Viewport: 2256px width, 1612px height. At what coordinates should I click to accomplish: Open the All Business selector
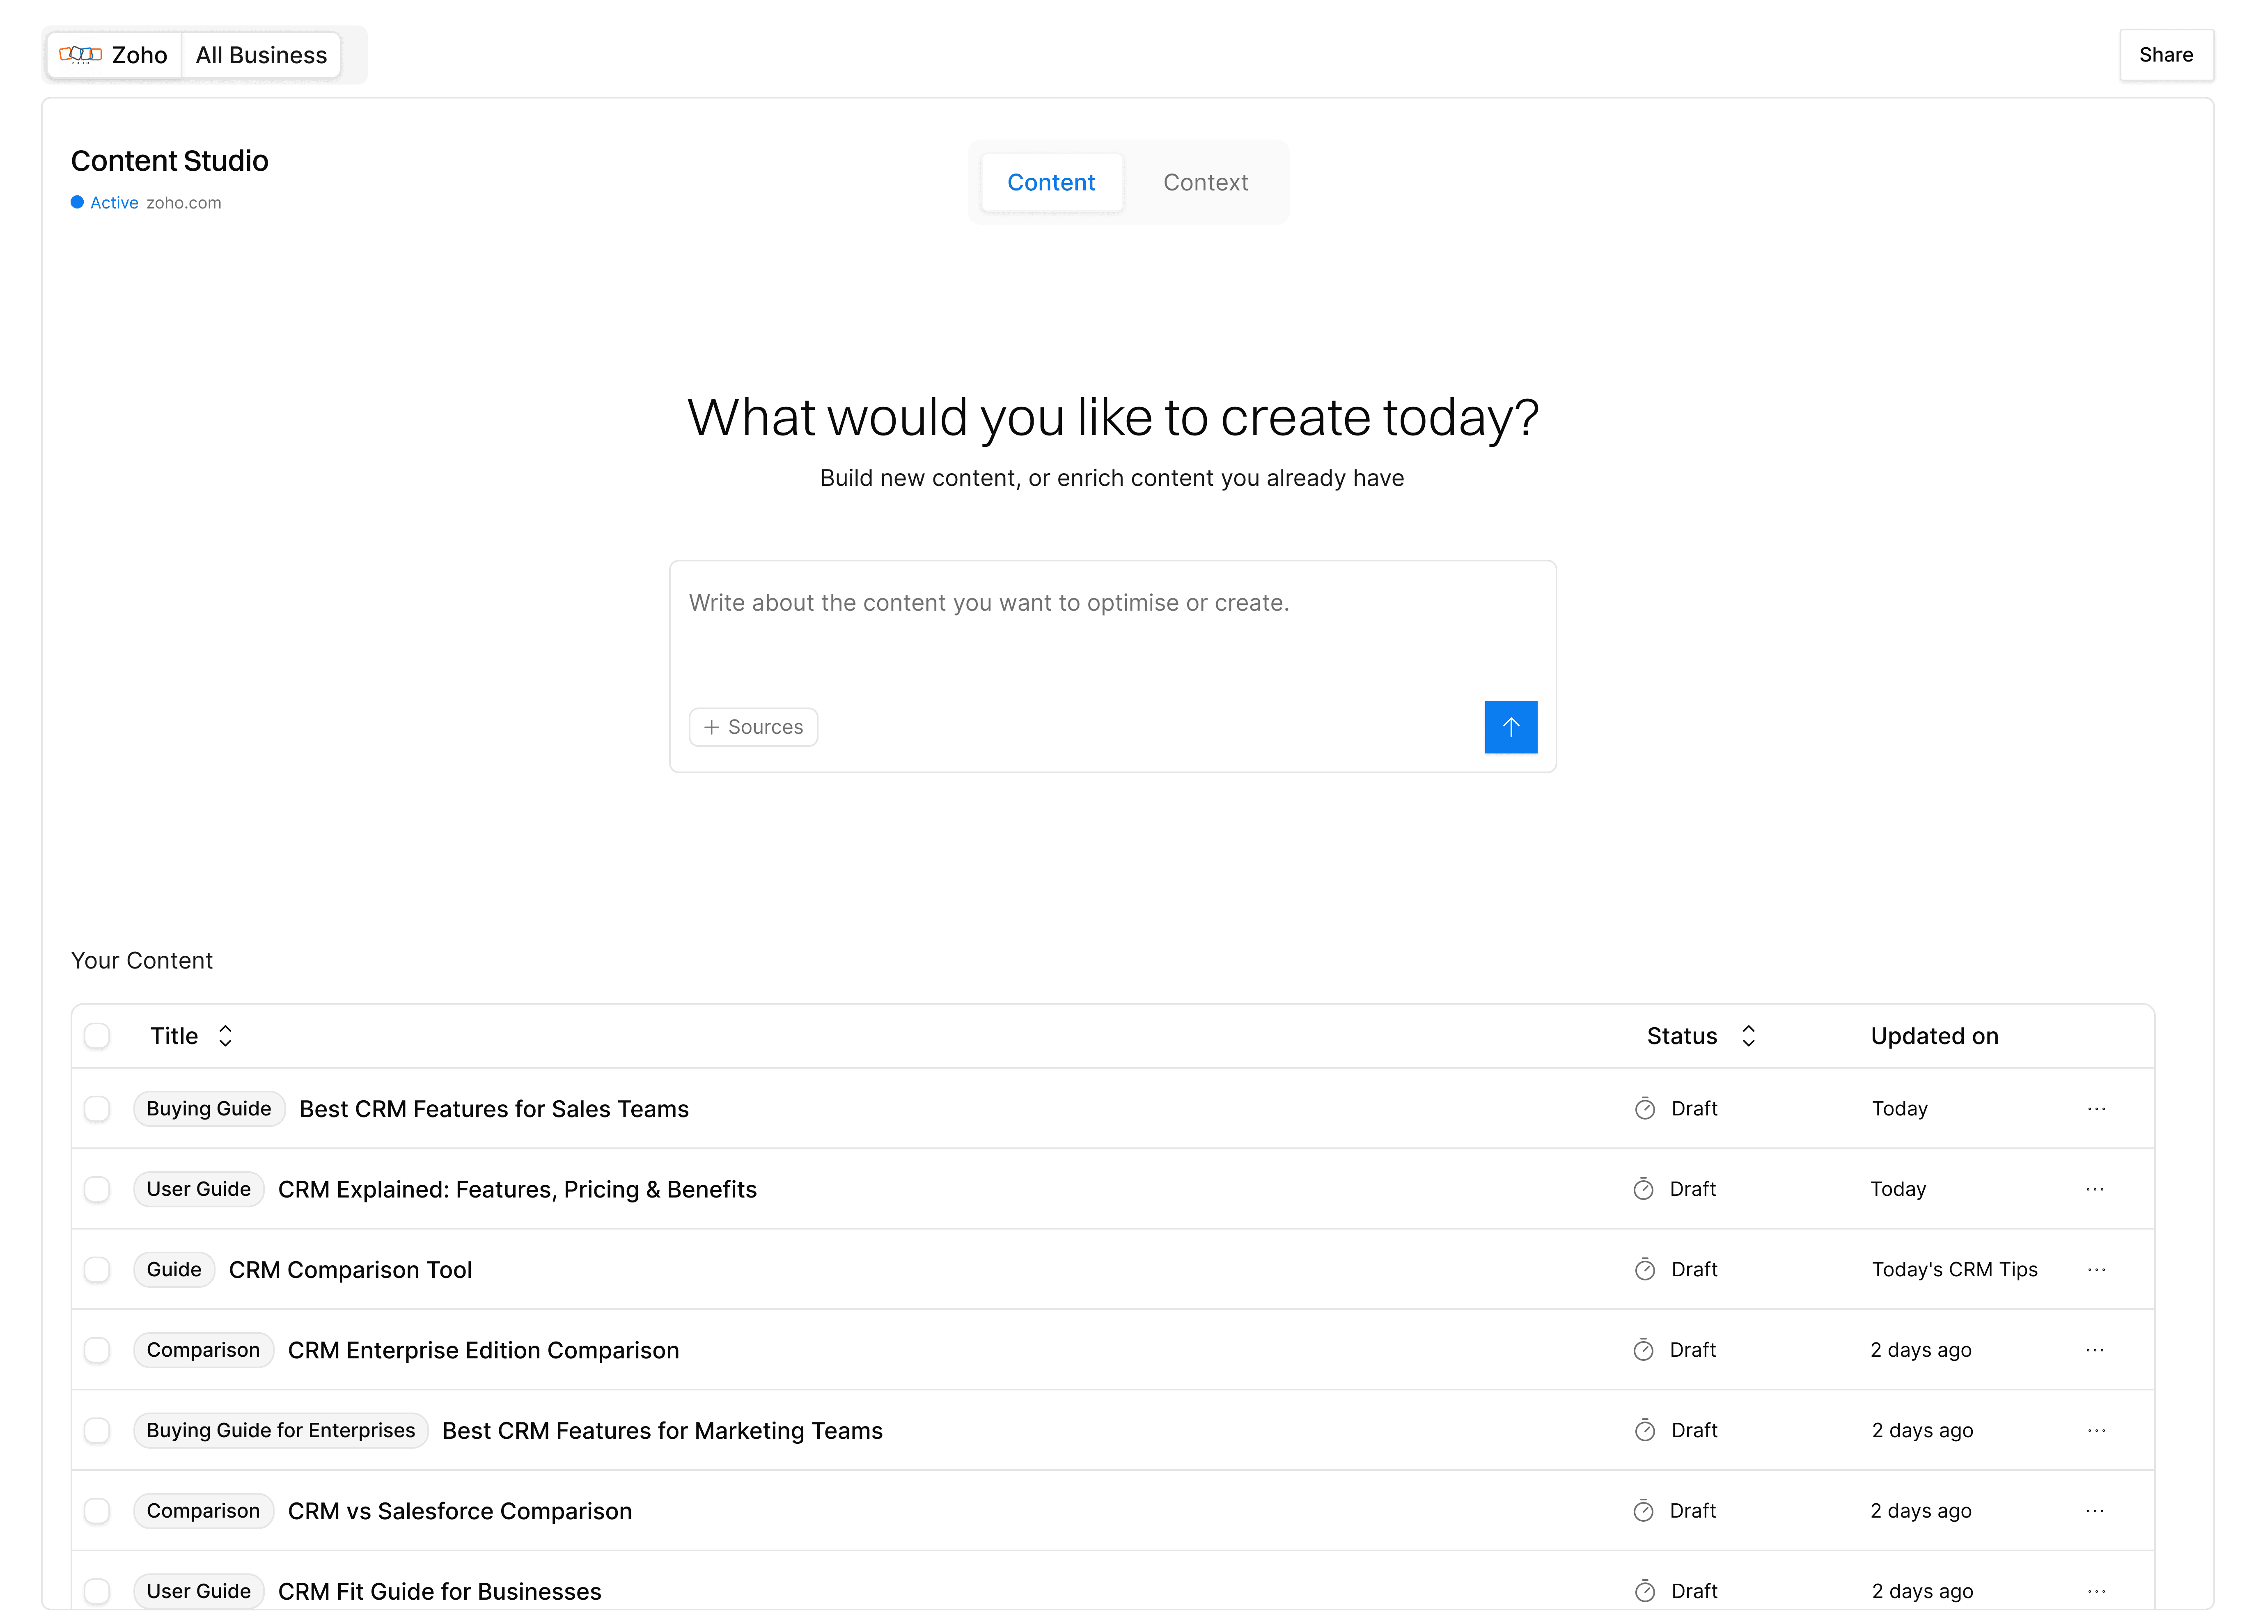tap(261, 55)
